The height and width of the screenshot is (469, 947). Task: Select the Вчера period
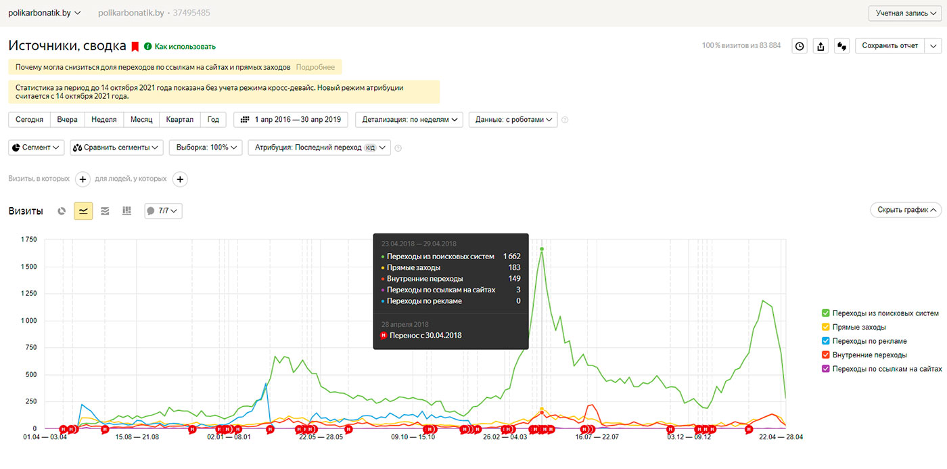pyautogui.click(x=67, y=120)
